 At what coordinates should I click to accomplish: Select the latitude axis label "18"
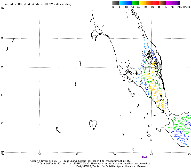click(x=2, y=38)
